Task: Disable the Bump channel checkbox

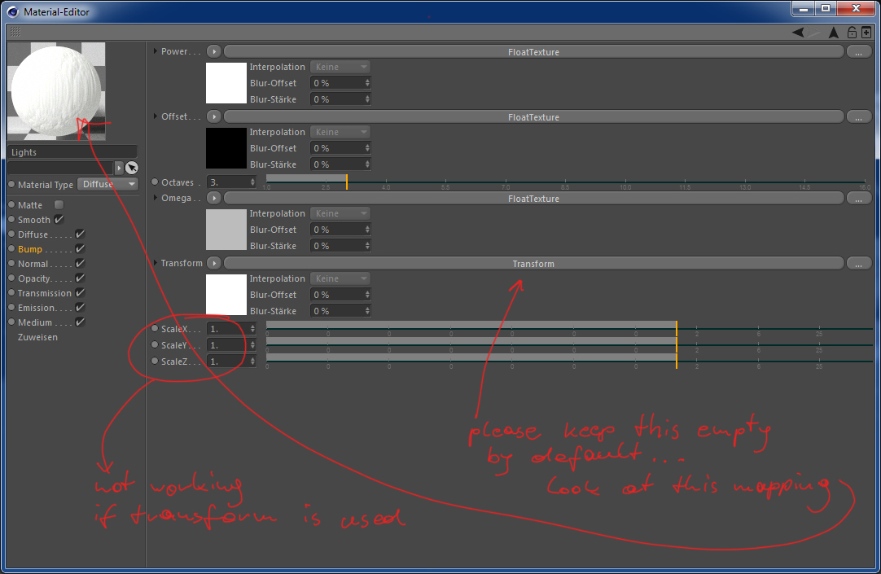Action: click(x=80, y=249)
